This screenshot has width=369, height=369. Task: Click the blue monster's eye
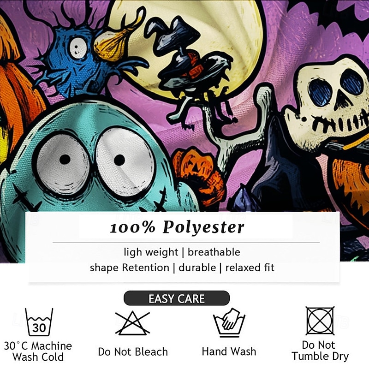[77, 48]
